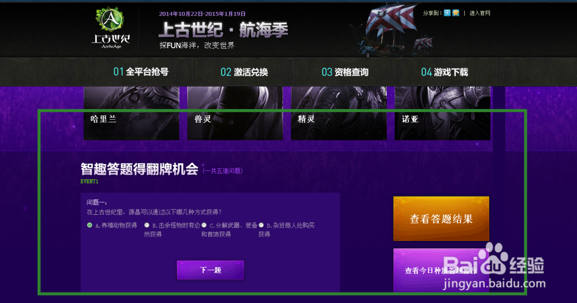Share via the Qzone star icon

456,13
